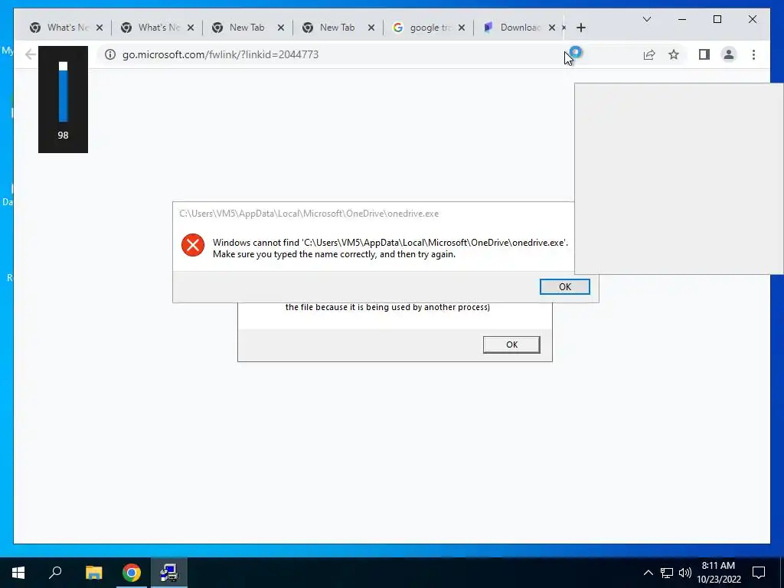This screenshot has width=784, height=588.
Task: Click the Google favicon on translate tab
Action: (398, 28)
